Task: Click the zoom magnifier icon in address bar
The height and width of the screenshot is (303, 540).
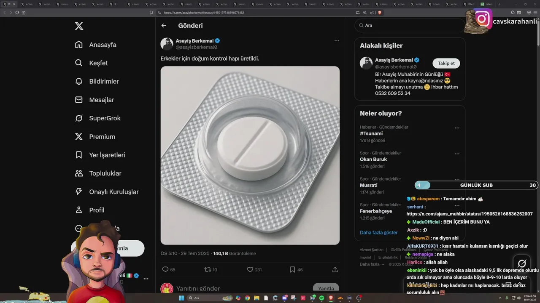Action: click(365, 13)
